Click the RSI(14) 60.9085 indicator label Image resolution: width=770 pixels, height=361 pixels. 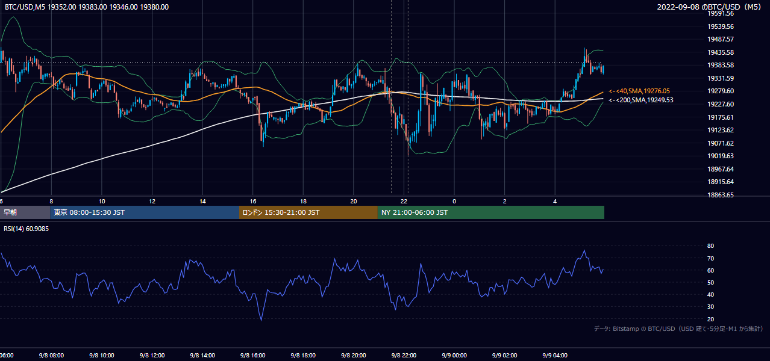27,229
